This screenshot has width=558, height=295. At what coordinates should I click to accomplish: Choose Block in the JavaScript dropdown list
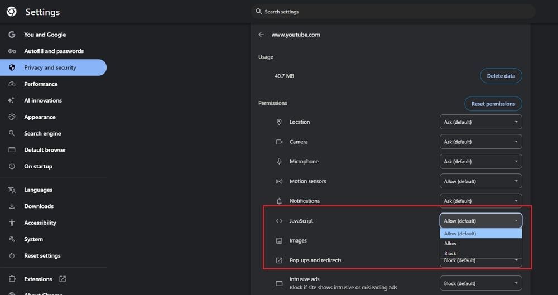click(450, 253)
